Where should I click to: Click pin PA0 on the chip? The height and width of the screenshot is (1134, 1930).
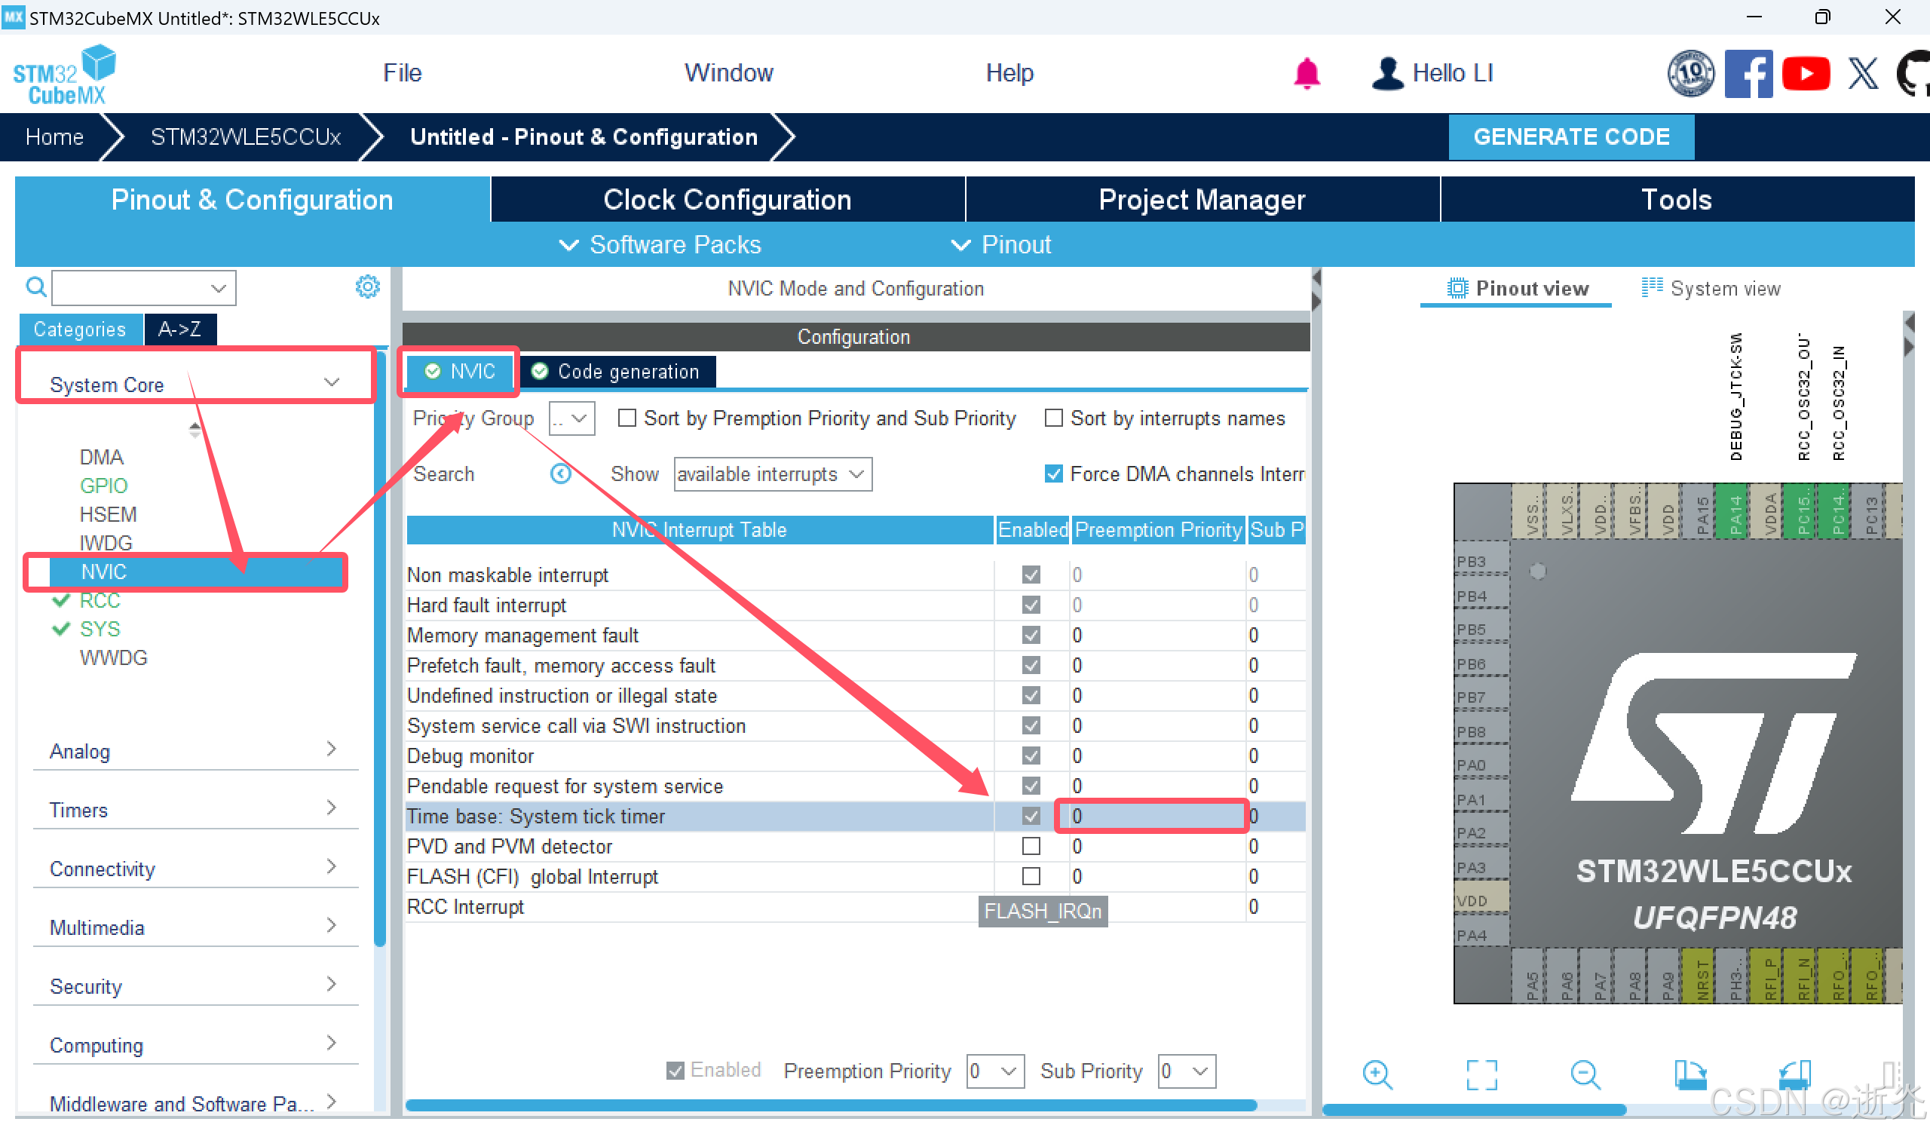click(x=1481, y=765)
